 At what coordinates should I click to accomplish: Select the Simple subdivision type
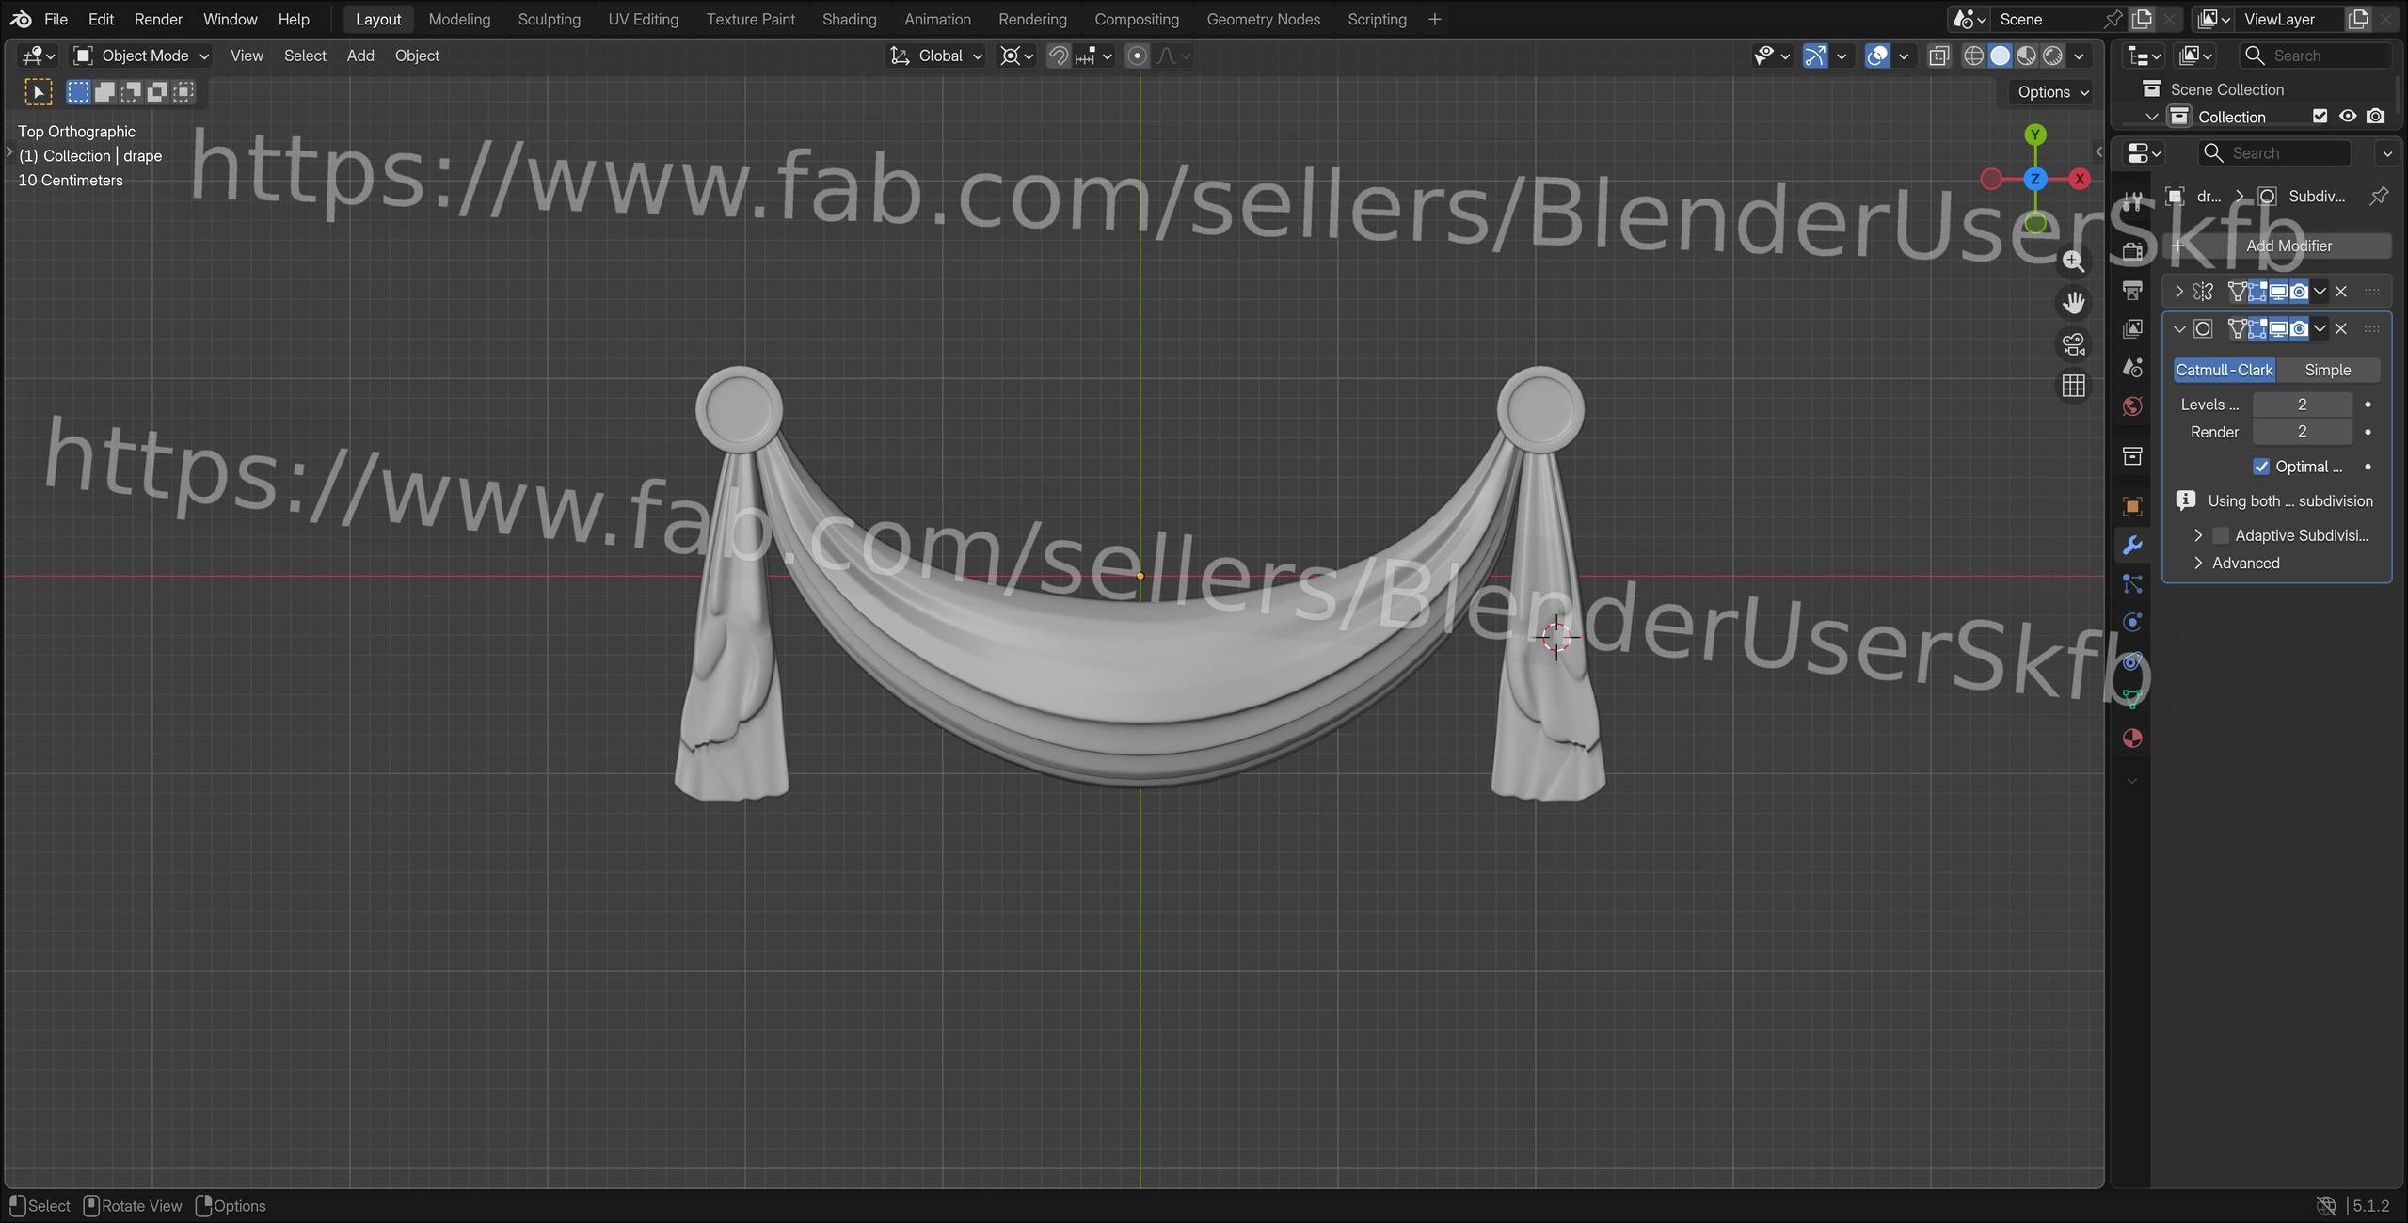pyautogui.click(x=2327, y=370)
